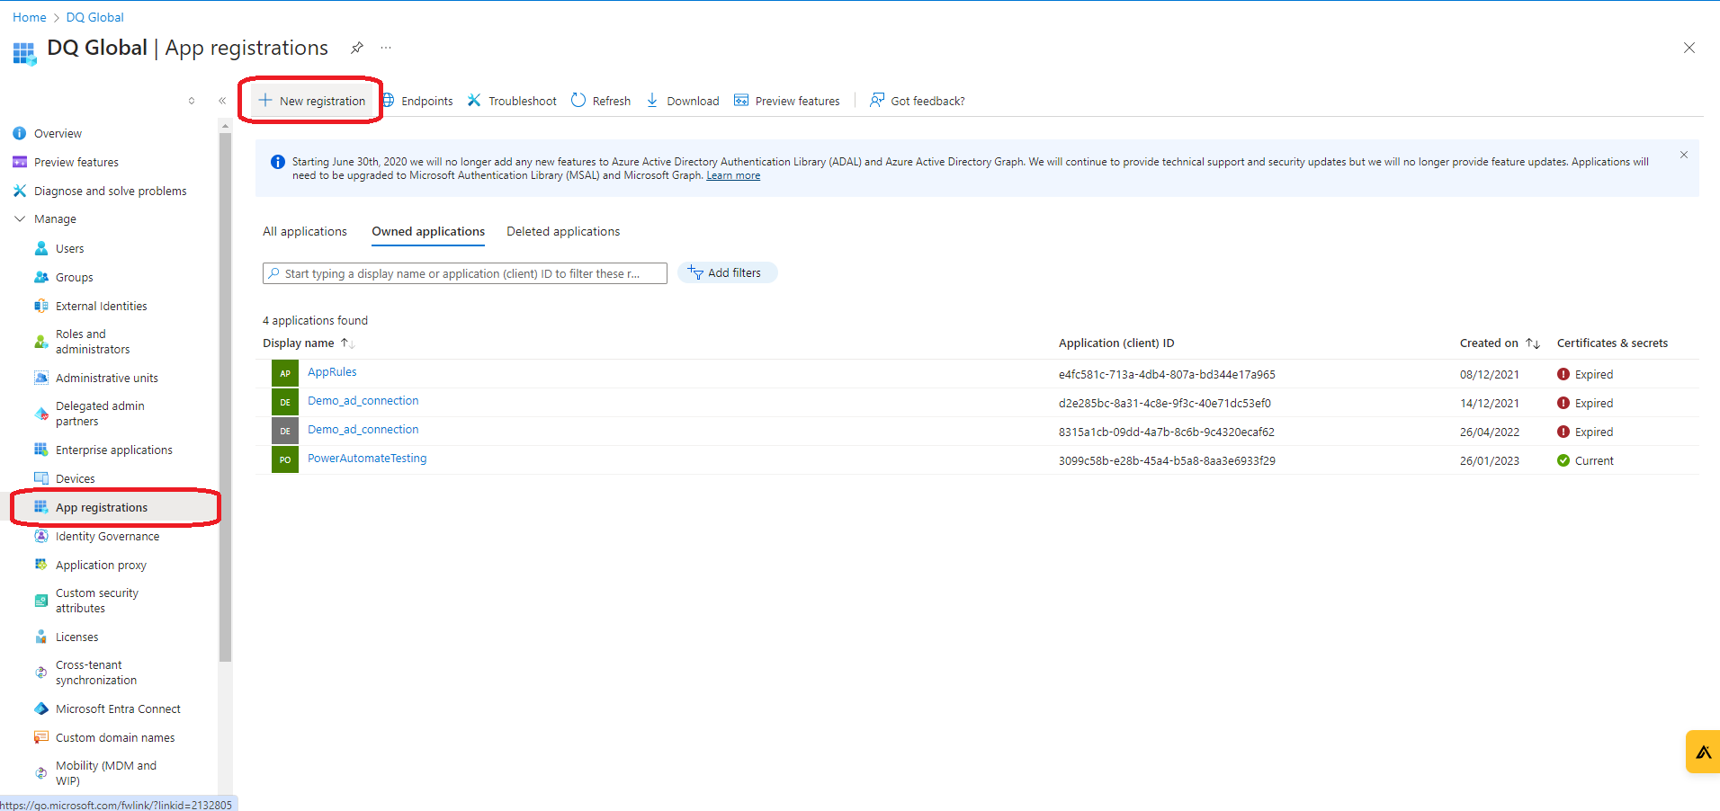Click created date 26/01/2023
The width and height of the screenshot is (1720, 811).
(1490, 460)
